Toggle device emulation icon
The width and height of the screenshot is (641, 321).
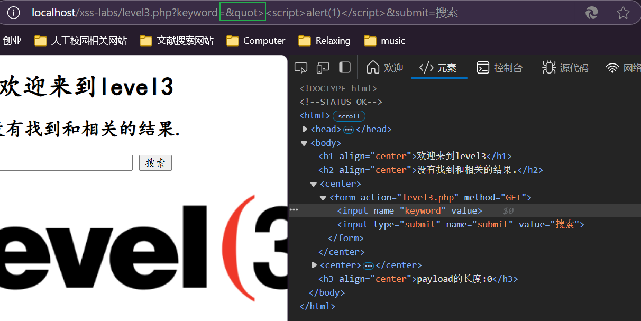pyautogui.click(x=323, y=68)
